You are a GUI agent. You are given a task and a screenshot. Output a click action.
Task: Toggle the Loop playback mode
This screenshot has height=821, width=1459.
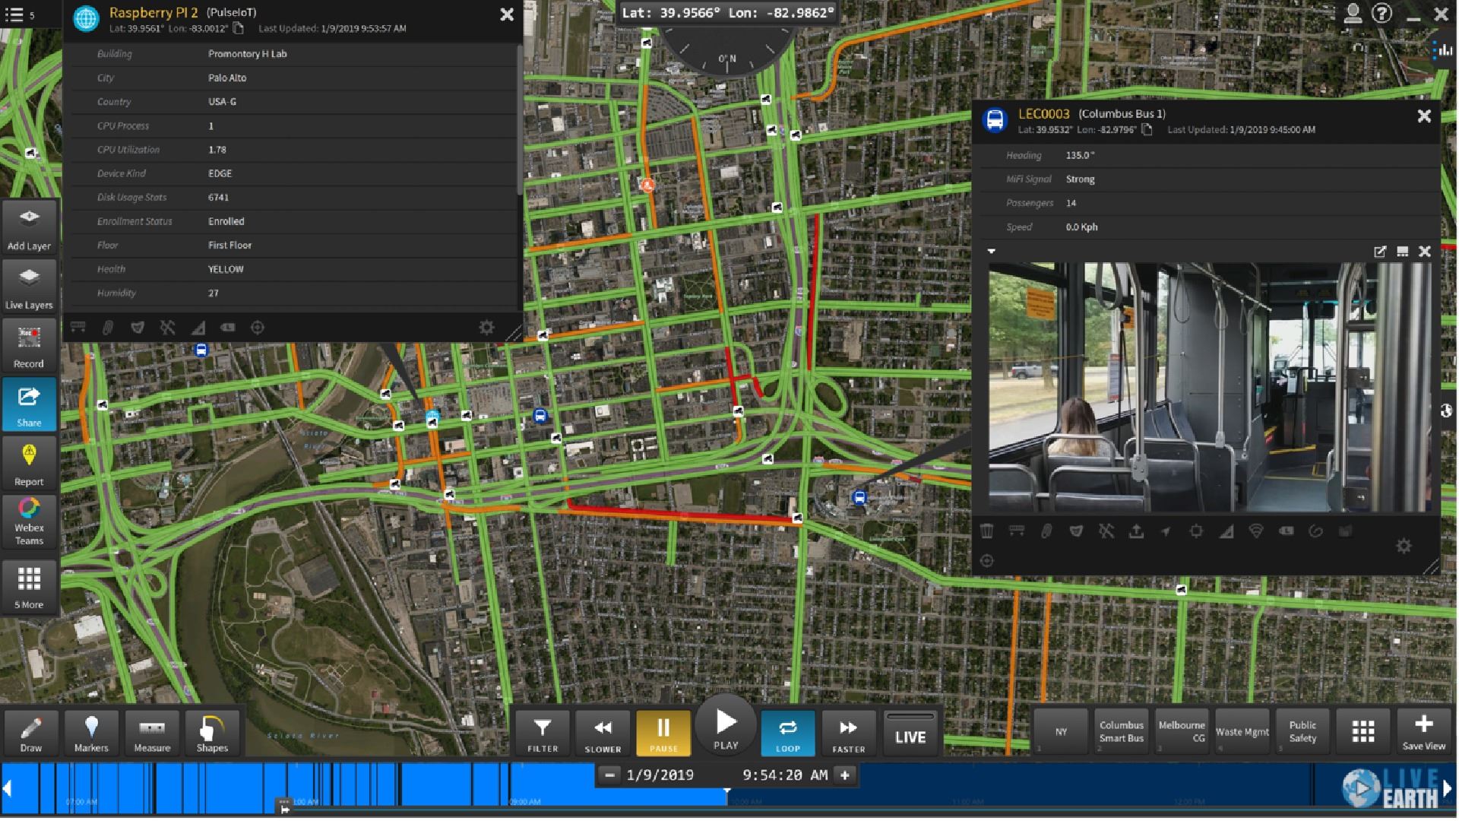[x=788, y=733]
